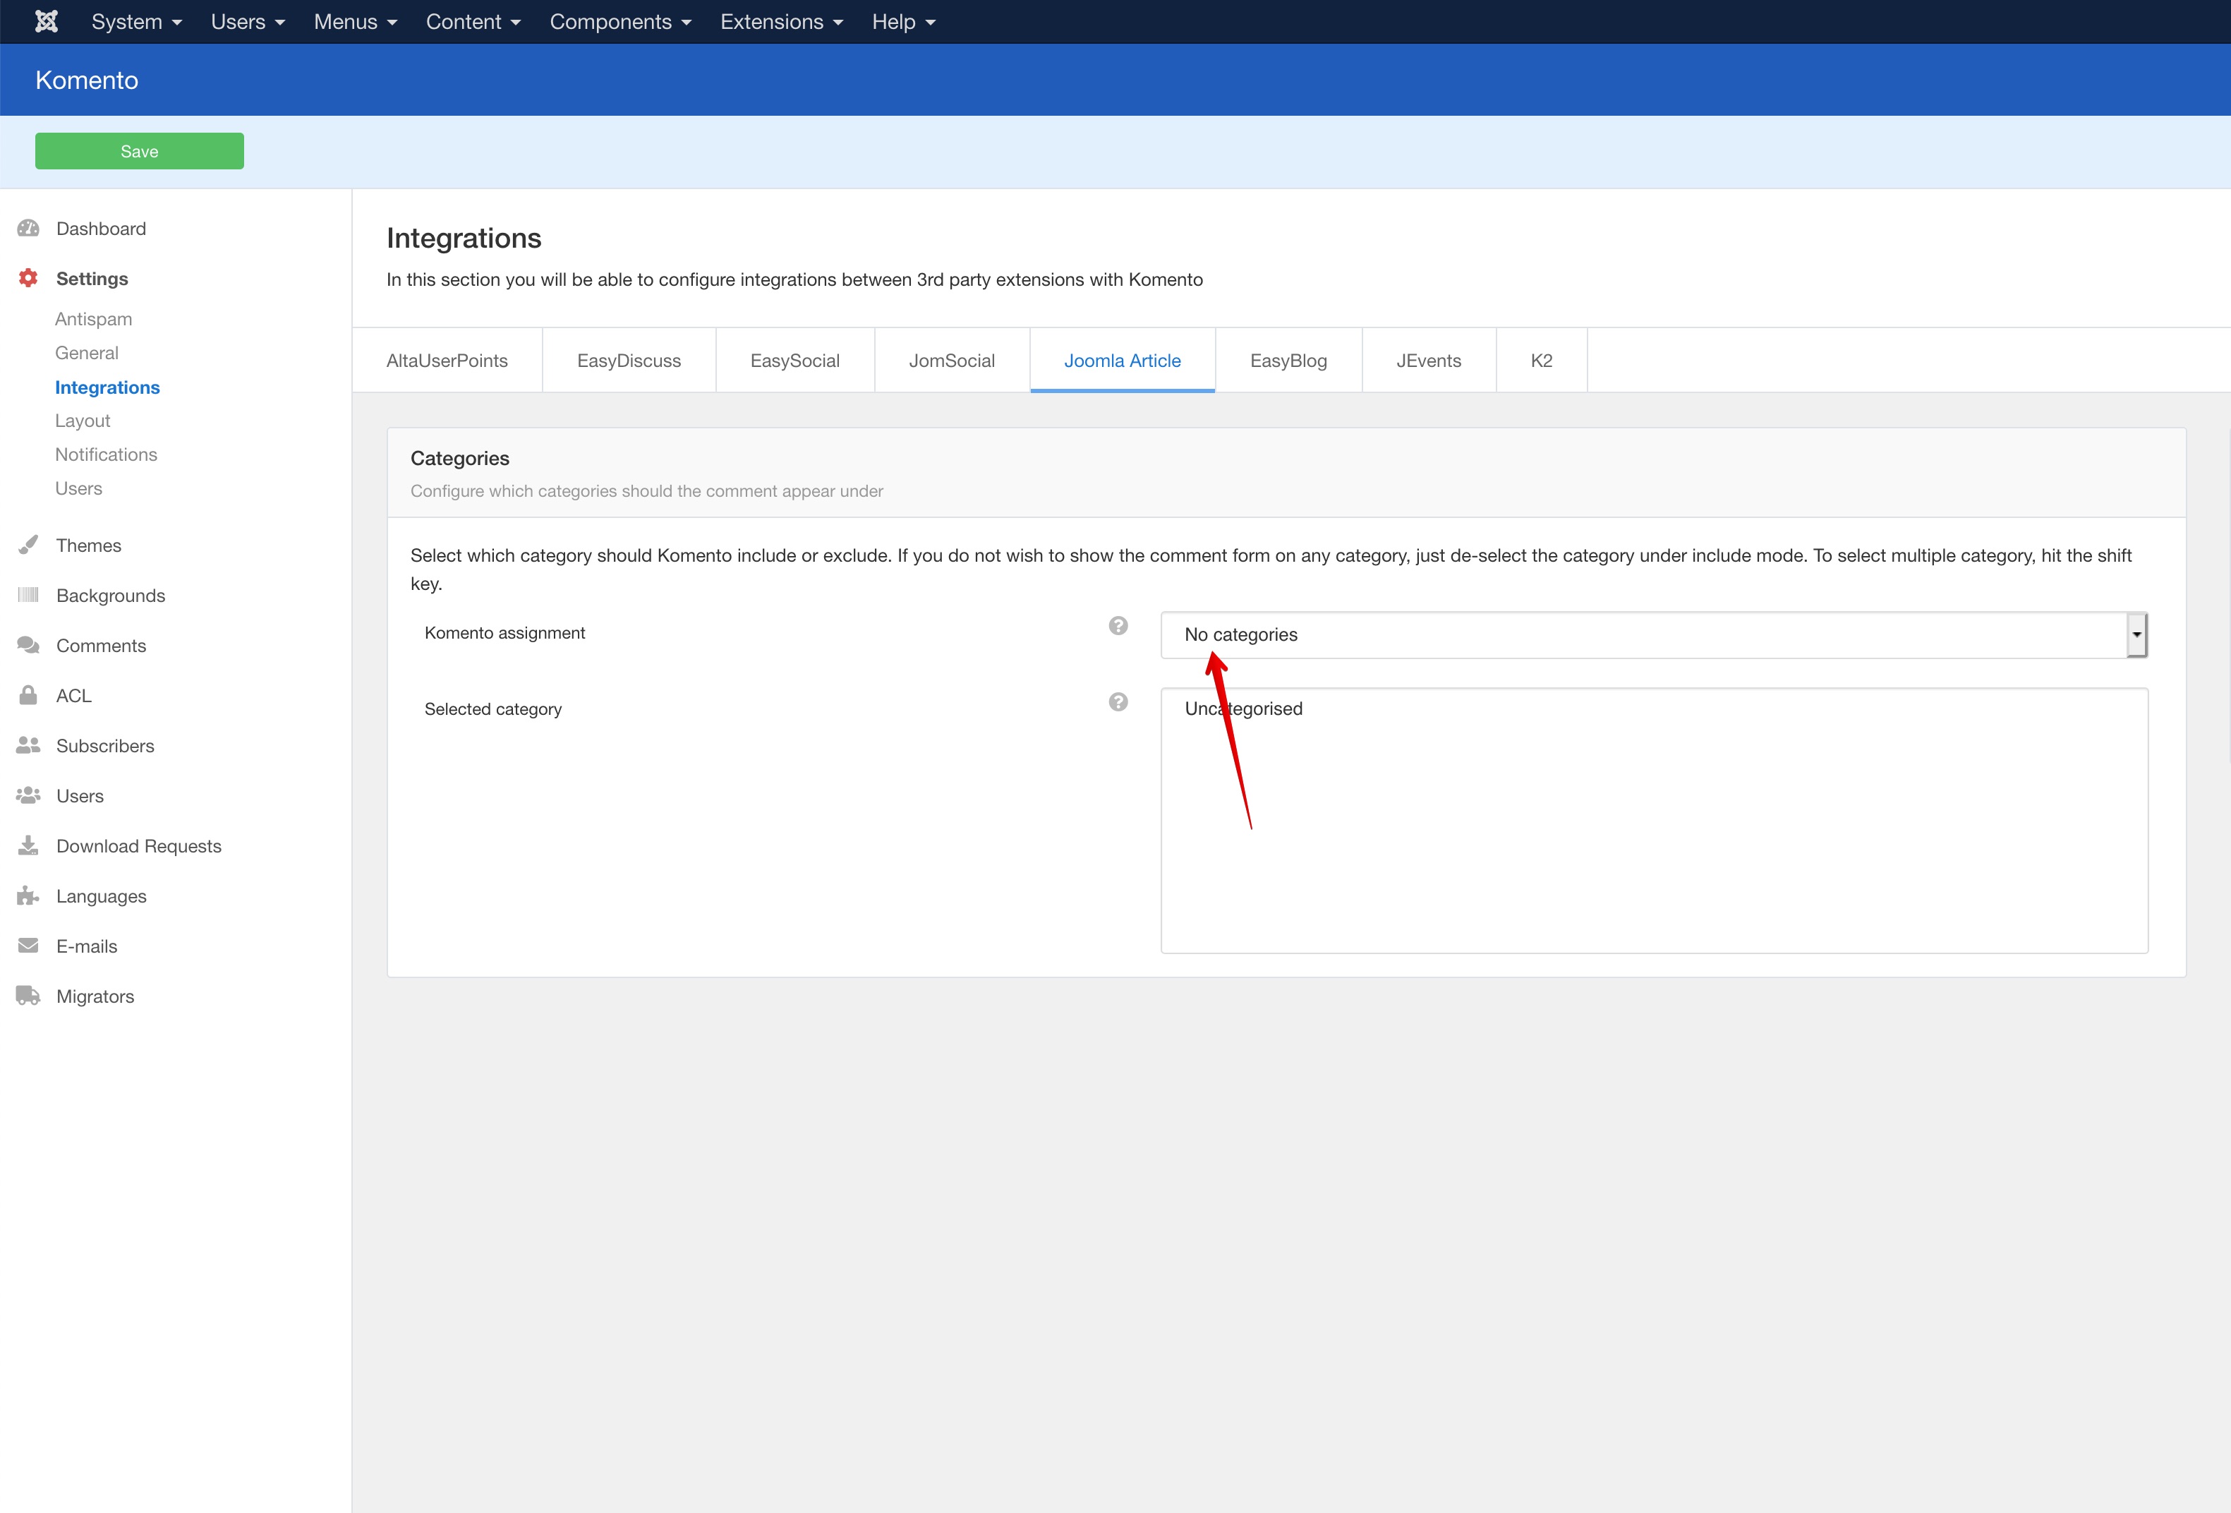The image size is (2231, 1513).
Task: Click the Joomla logo icon
Action: tap(46, 21)
